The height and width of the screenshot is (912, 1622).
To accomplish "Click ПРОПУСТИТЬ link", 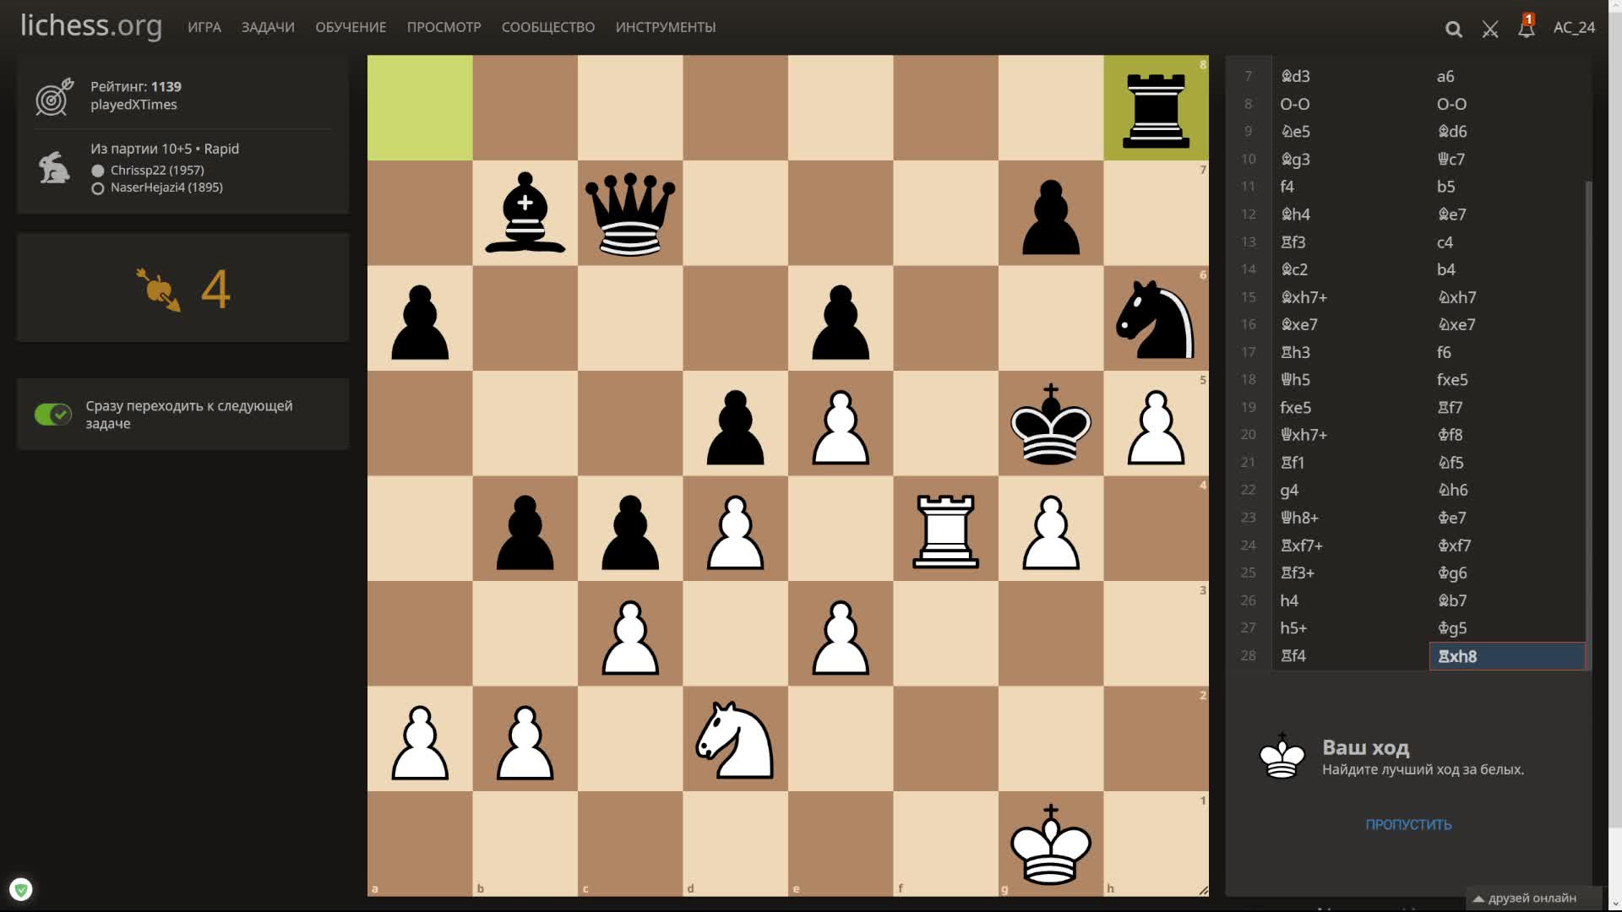I will [x=1408, y=824].
